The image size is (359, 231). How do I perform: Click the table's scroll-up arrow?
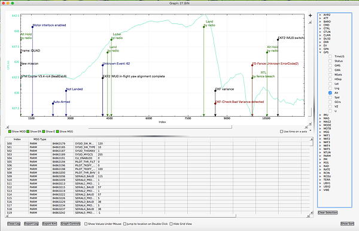pos(312,139)
